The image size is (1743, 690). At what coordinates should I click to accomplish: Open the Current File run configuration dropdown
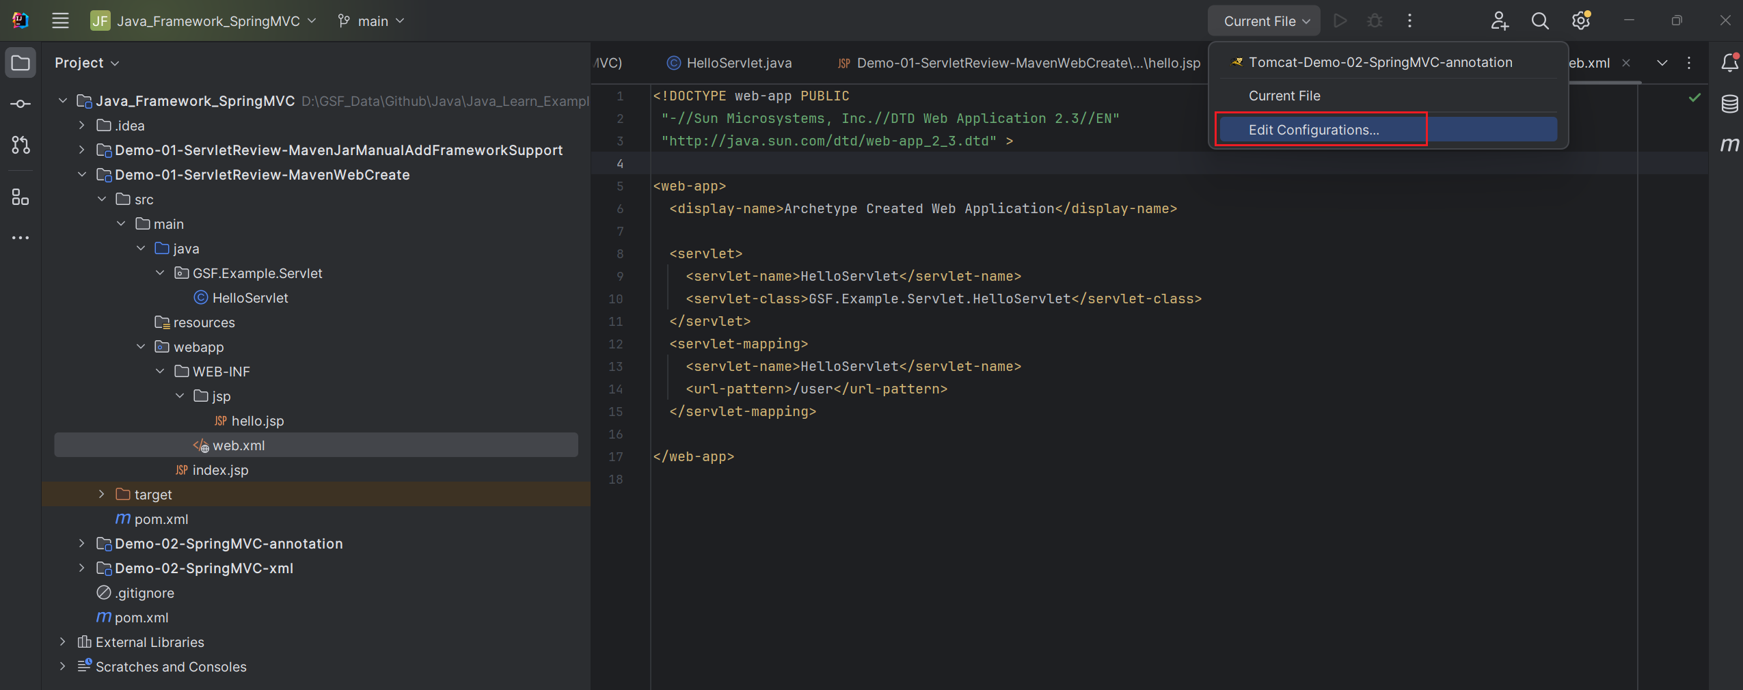(1265, 21)
